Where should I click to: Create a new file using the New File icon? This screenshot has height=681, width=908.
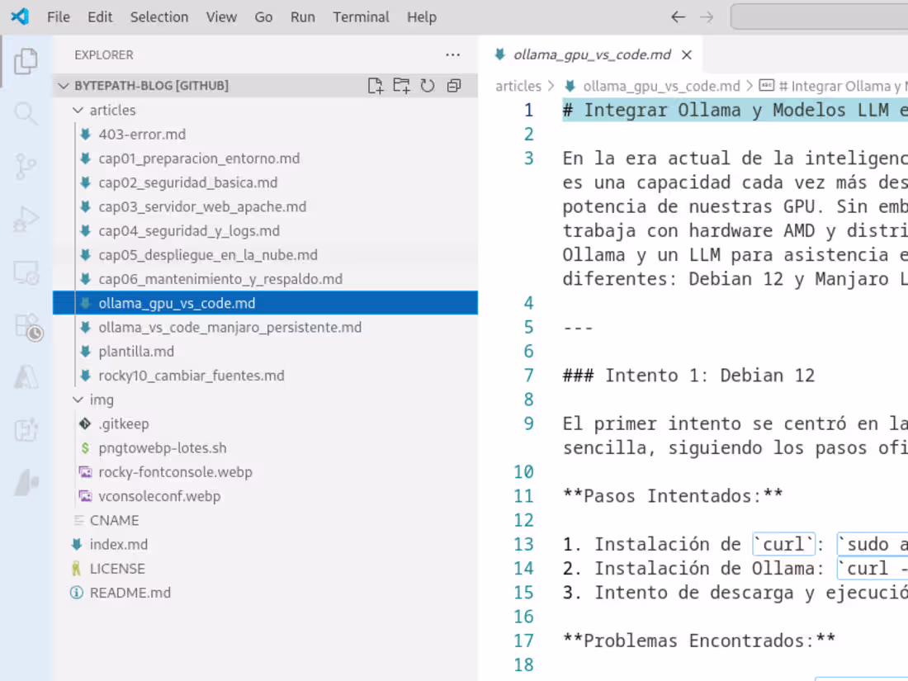376,85
